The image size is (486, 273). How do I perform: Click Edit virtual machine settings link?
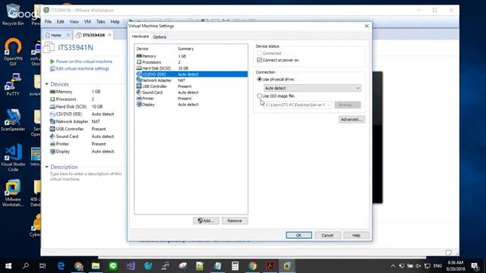point(83,68)
